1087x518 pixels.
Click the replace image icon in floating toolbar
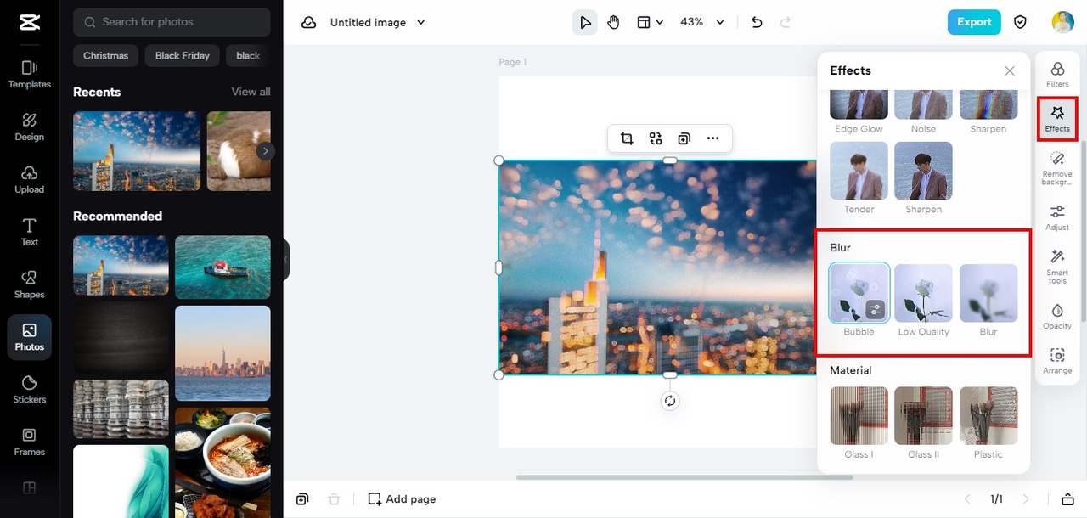coord(656,138)
